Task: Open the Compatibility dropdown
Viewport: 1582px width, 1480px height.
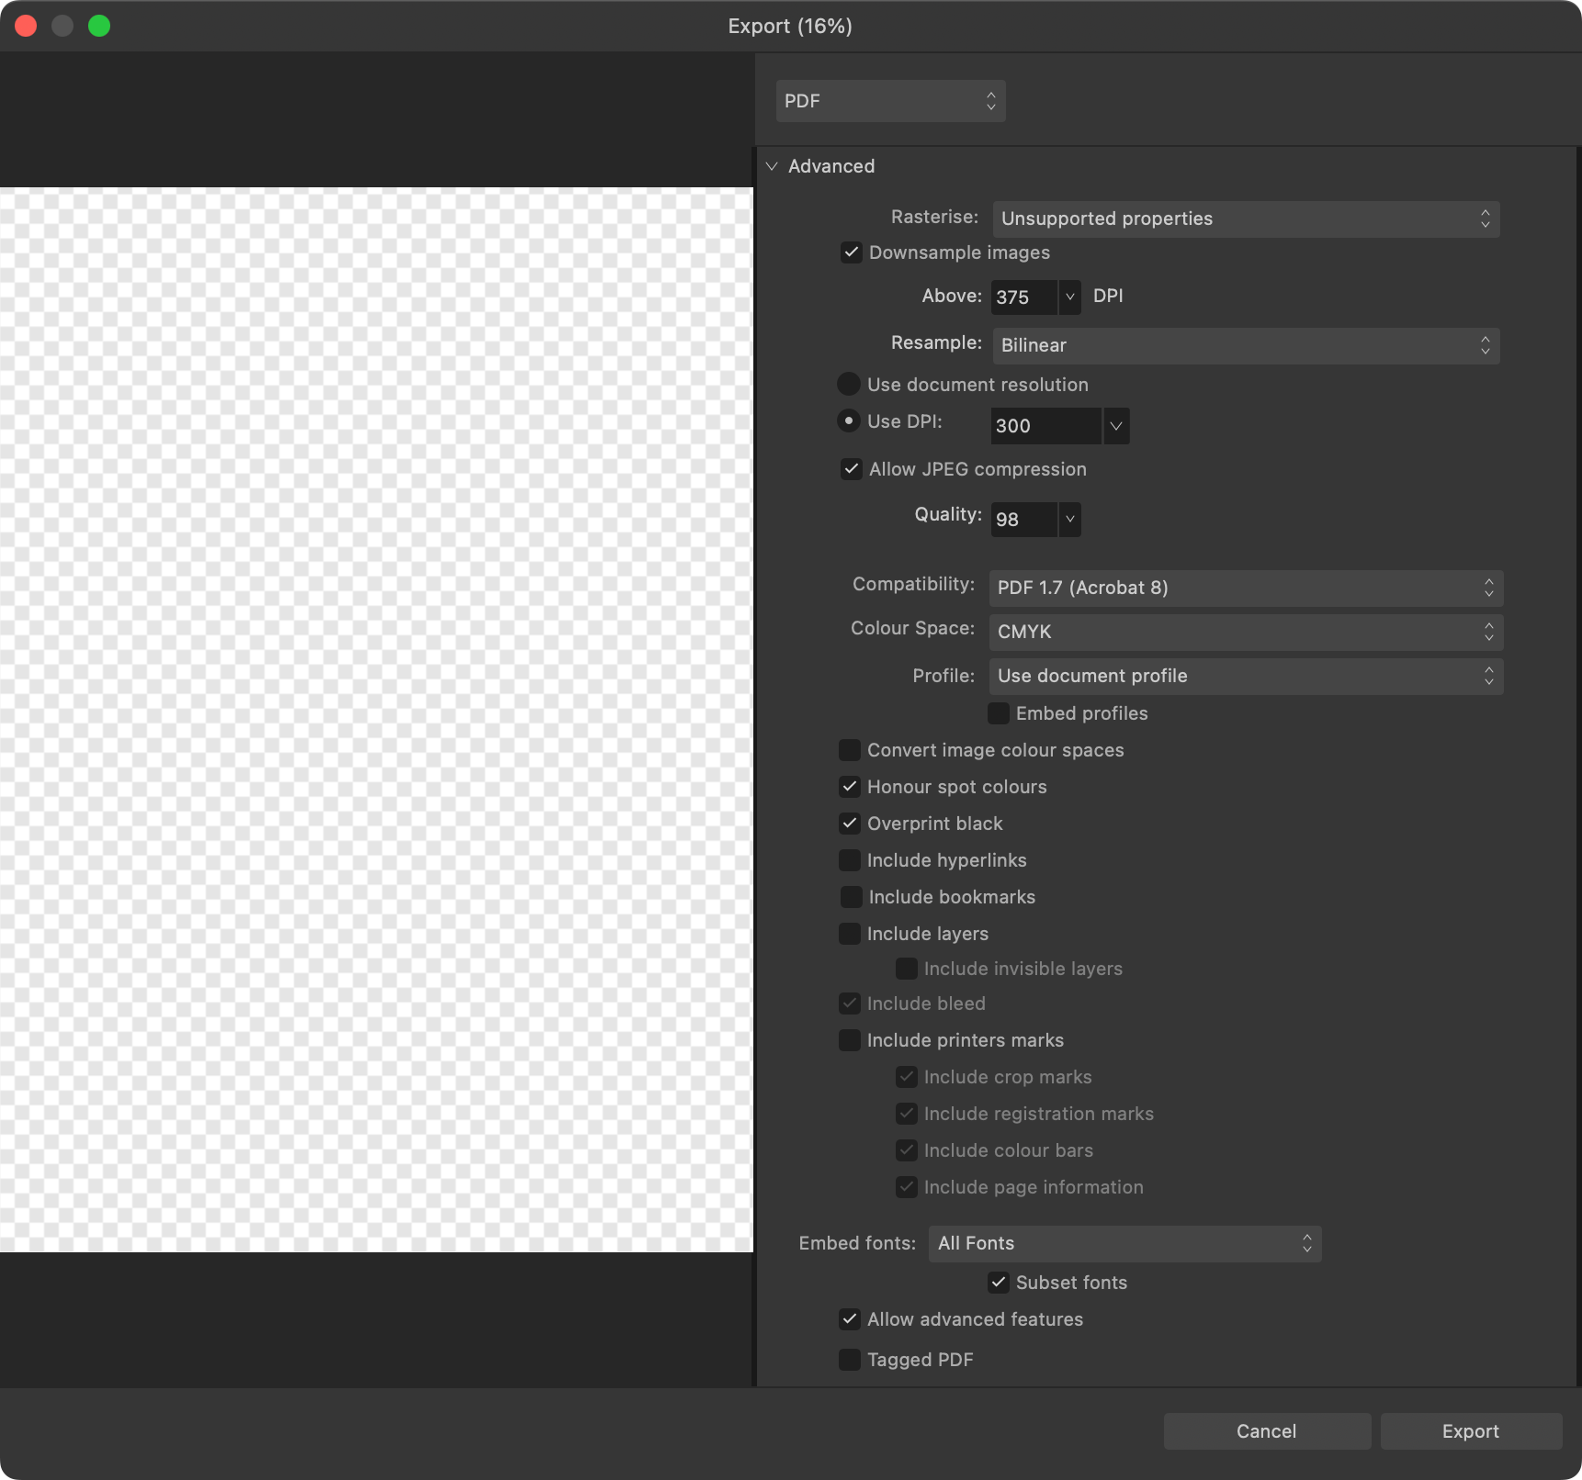Action: [x=1246, y=588]
